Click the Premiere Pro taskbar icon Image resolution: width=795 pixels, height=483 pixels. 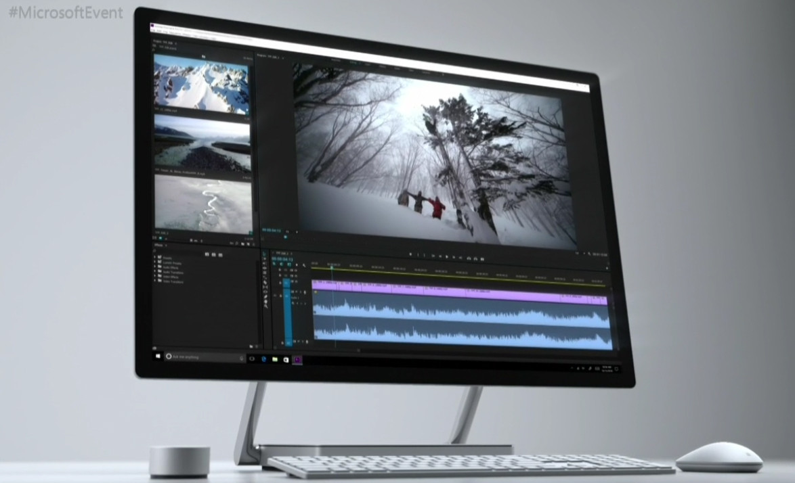[x=298, y=360]
